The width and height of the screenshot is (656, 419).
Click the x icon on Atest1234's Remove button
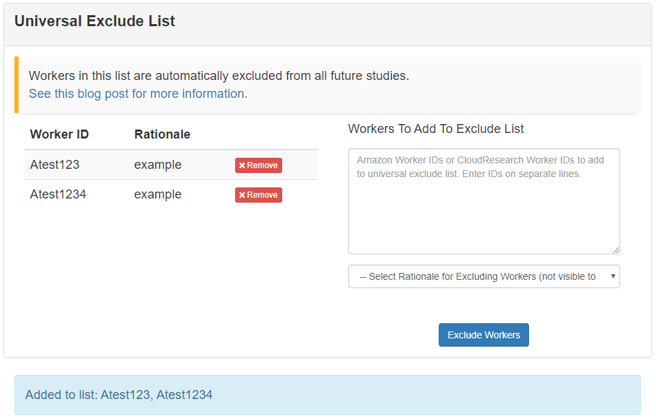(x=242, y=195)
